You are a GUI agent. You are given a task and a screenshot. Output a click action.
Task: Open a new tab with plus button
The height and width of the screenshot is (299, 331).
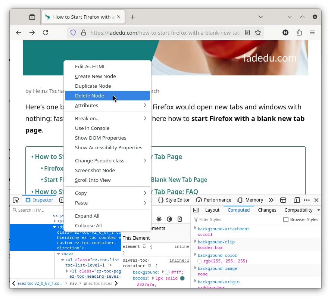tap(132, 17)
